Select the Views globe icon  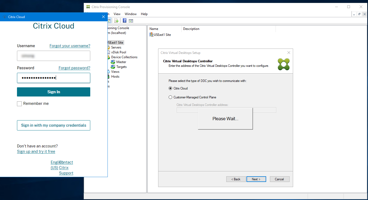108,71
